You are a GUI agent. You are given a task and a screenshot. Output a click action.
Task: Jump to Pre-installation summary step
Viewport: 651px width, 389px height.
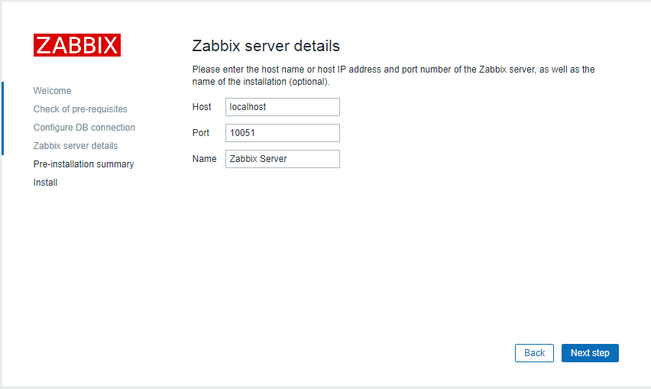pyautogui.click(x=83, y=164)
